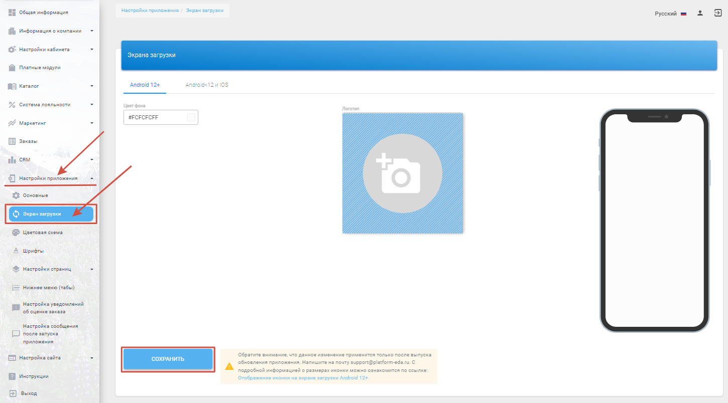
Task: Click the Общая информация dashboard icon
Action: (x=13, y=13)
